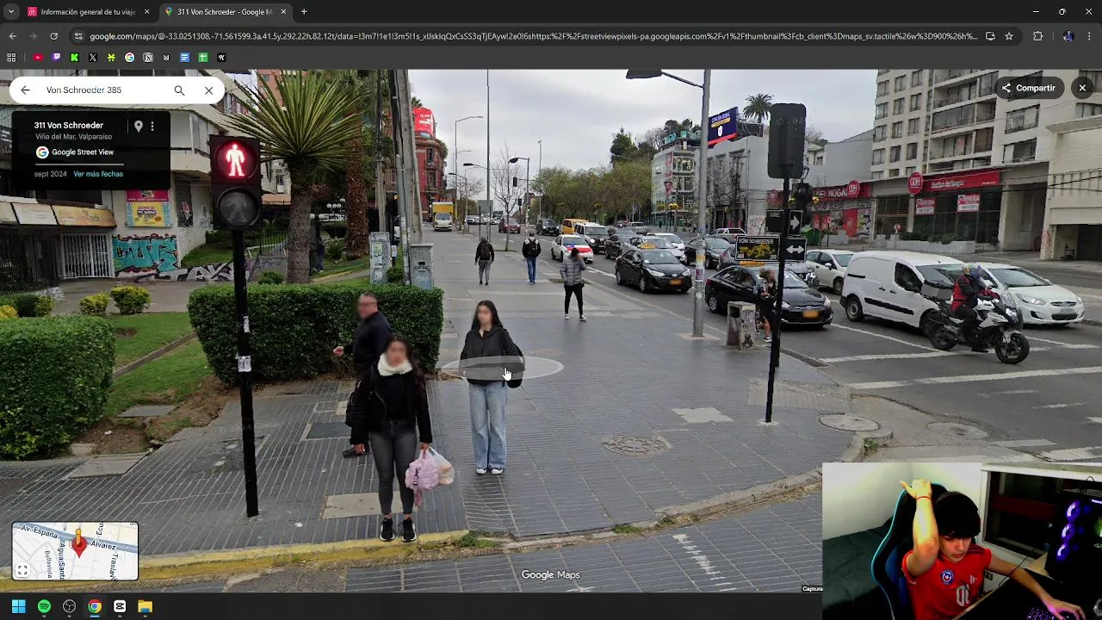Click the Chrome taskbar icon
Image resolution: width=1102 pixels, height=620 pixels.
coord(94,606)
